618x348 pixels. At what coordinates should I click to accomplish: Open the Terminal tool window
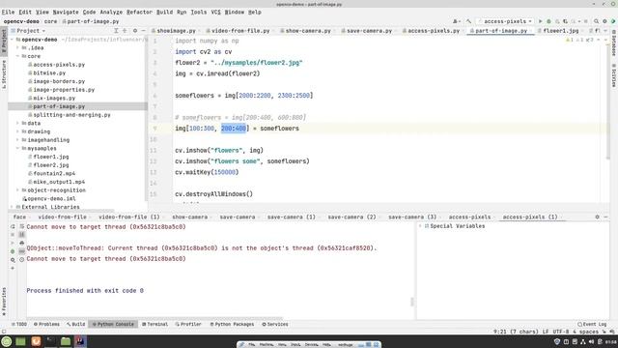coord(154,324)
